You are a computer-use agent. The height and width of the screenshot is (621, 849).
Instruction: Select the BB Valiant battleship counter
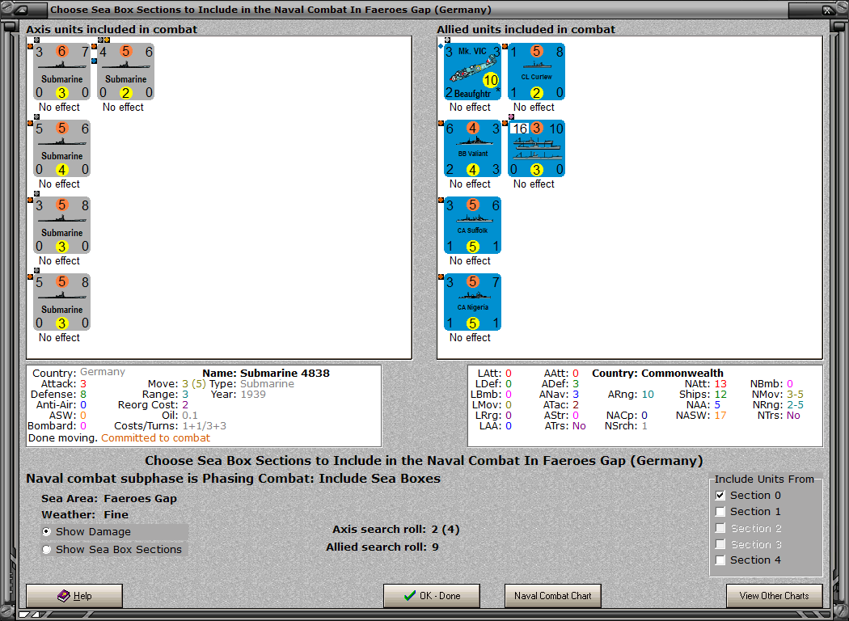(473, 148)
